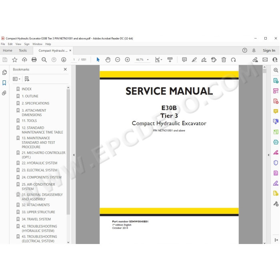
Task: Open Fill & Sign tool in toolbar
Action: (204, 60)
